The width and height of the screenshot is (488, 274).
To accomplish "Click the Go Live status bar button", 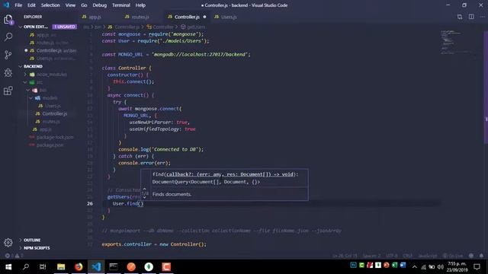I will pyautogui.click(x=452, y=256).
